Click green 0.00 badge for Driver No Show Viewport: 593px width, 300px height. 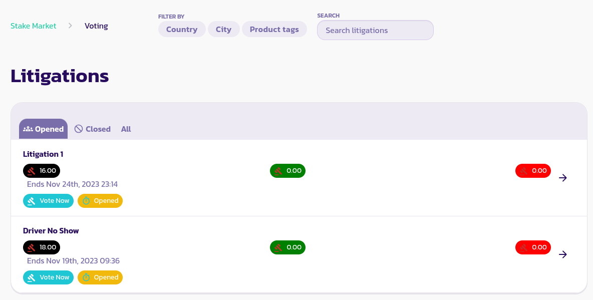click(x=287, y=247)
